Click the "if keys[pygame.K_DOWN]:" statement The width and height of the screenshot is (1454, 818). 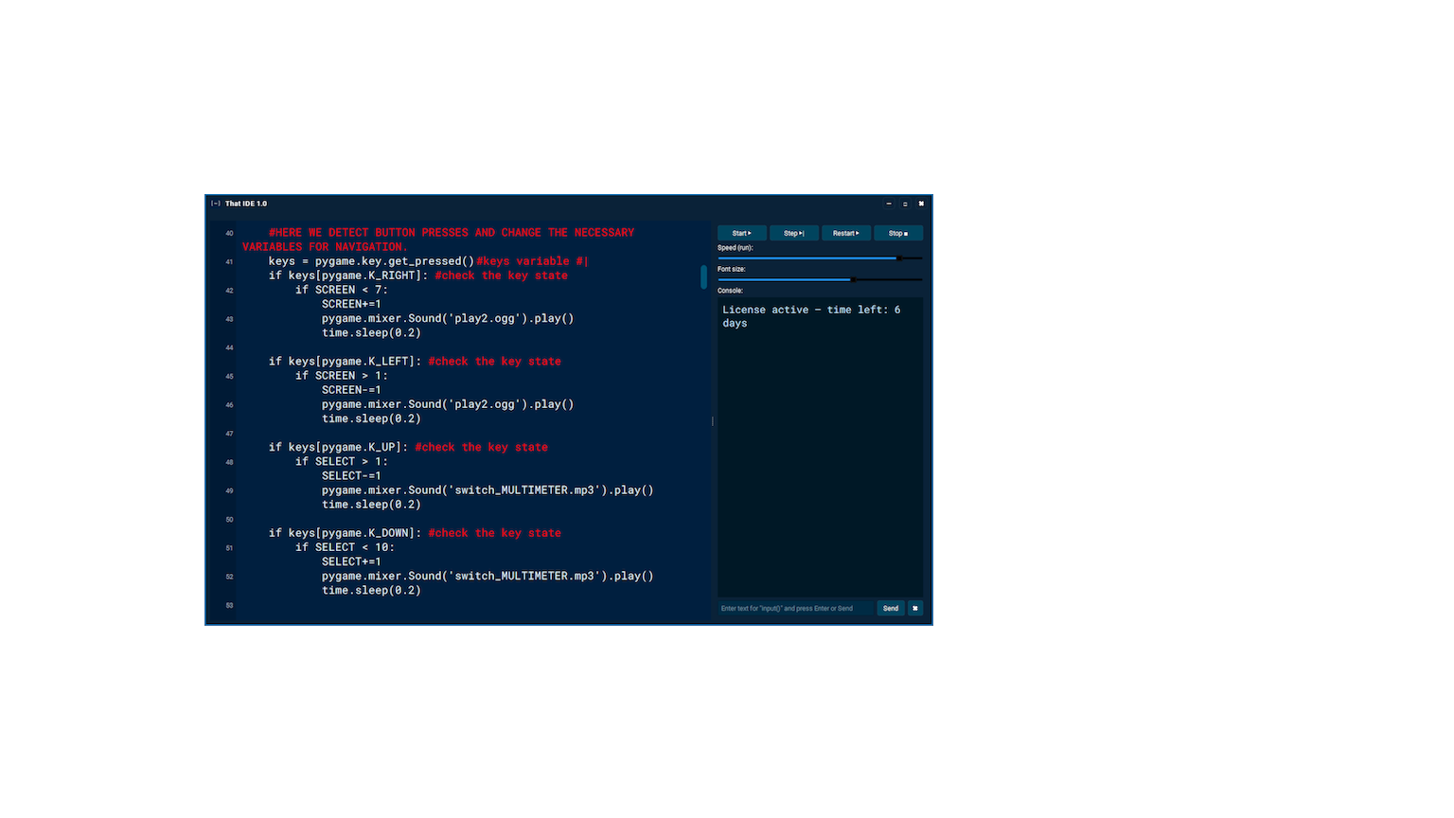point(346,533)
